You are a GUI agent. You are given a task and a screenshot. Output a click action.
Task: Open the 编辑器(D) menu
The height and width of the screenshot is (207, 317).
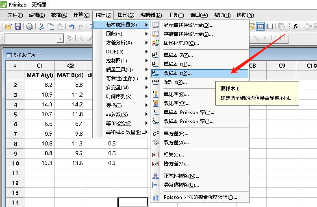click(151, 15)
